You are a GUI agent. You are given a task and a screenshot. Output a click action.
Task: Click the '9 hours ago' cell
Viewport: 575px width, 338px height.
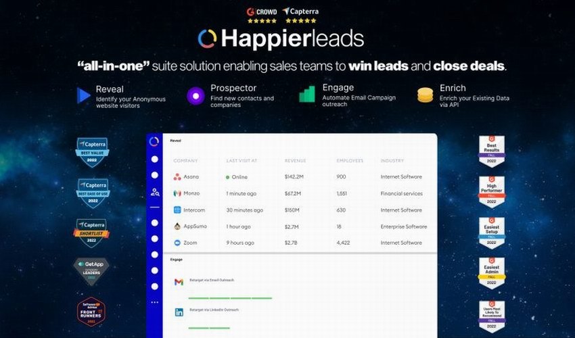point(240,243)
